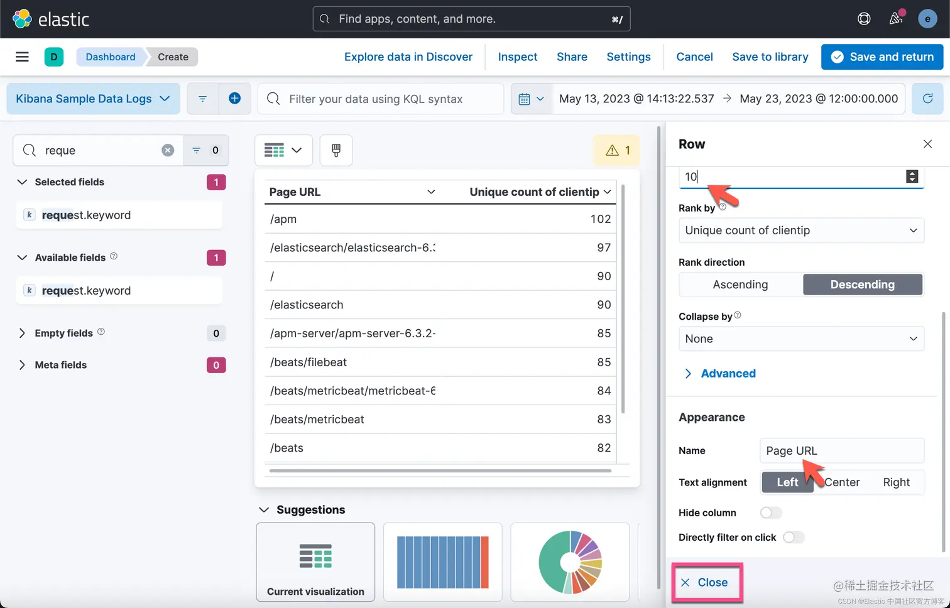Viewport: 950px width, 608px height.
Task: Click the green D space avatar
Action: pyautogui.click(x=53, y=57)
